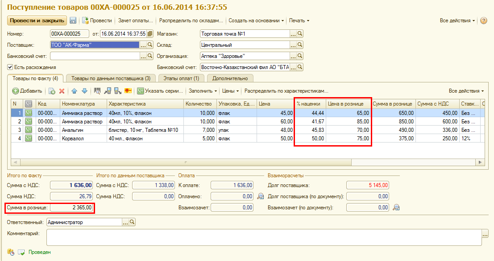
Task: Click the save (floppy disk) icon
Action: (x=73, y=20)
